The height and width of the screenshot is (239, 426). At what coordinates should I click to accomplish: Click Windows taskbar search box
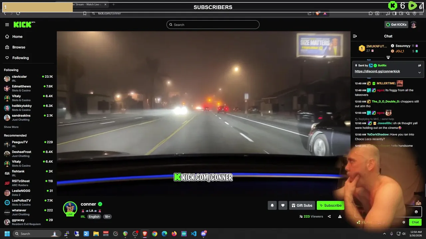coord(37,234)
